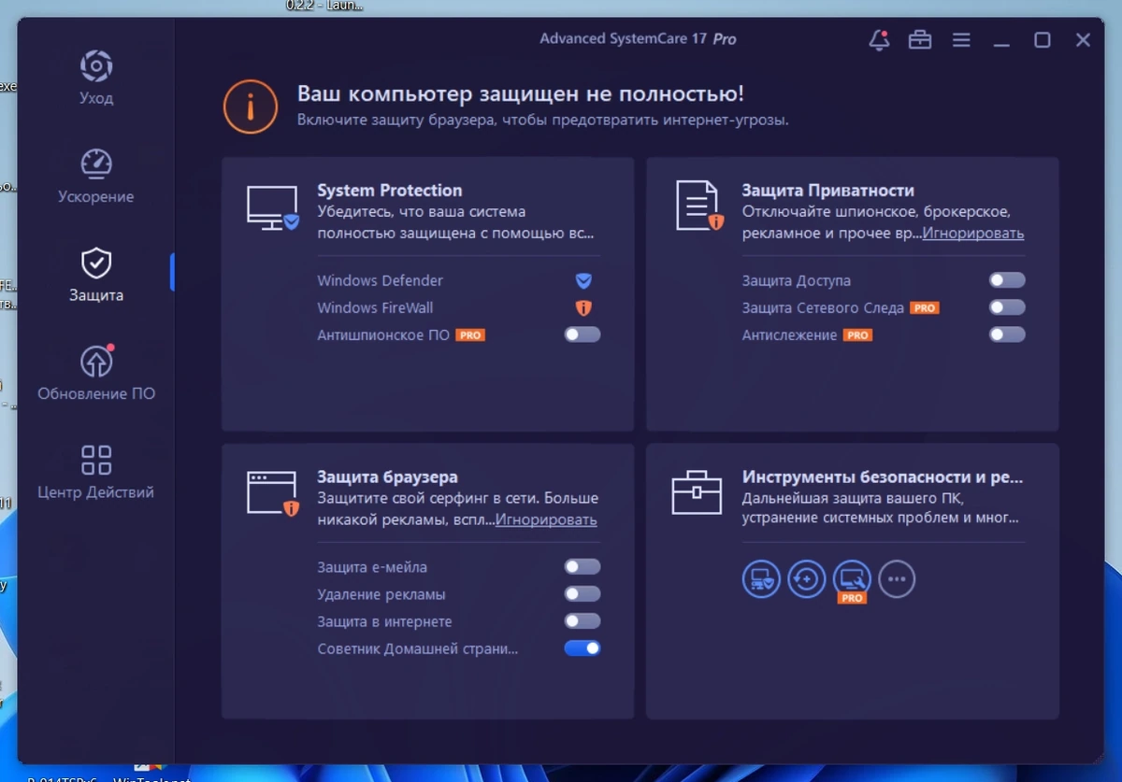The image size is (1122, 782).
Task: Open first security tool monitor-shield icon
Action: (761, 579)
